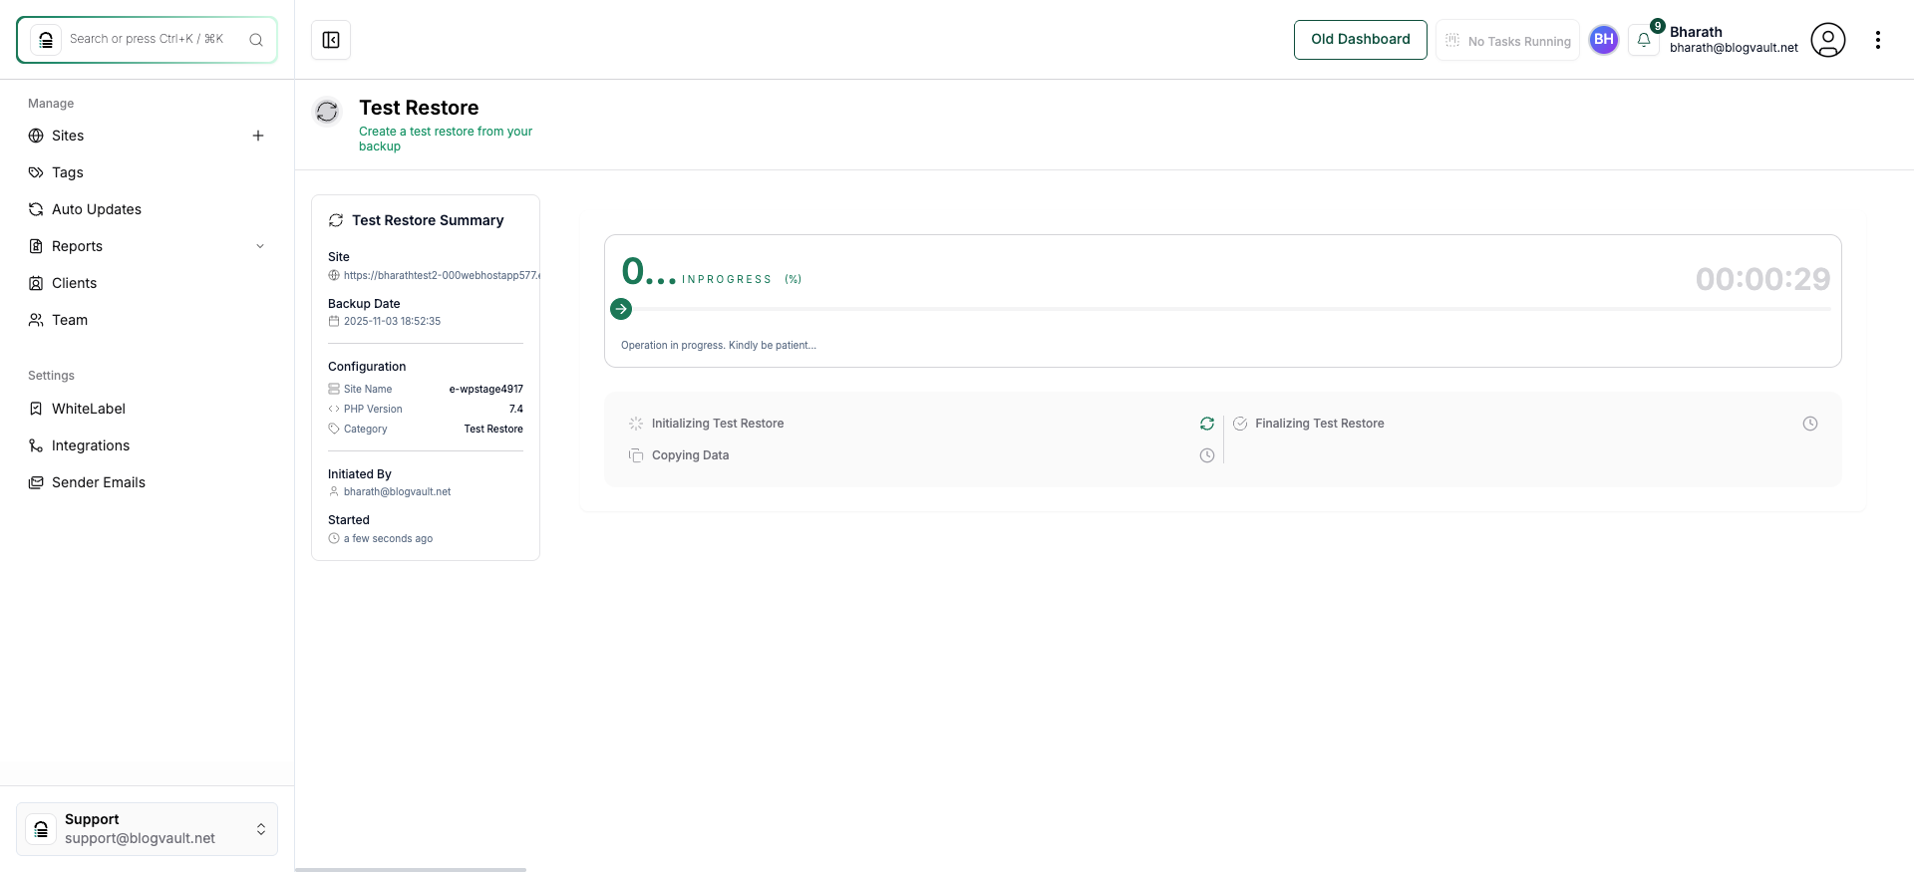This screenshot has width=1914, height=872.
Task: Click the WhiteLabel bookmark icon
Action: 36,409
